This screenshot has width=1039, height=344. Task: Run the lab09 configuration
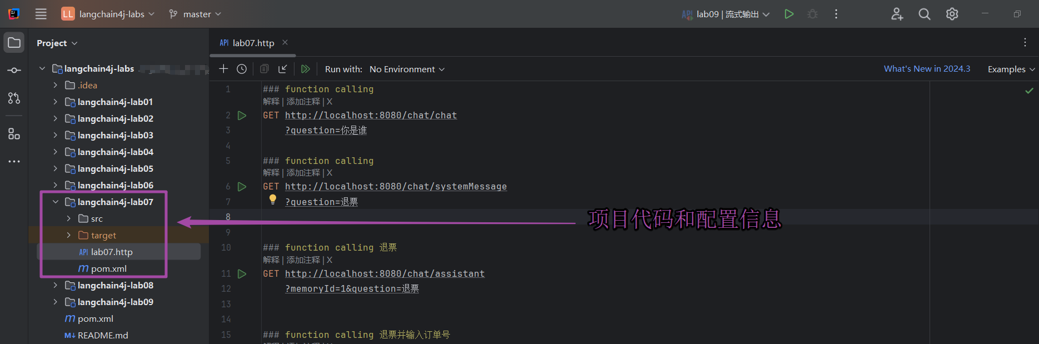pyautogui.click(x=789, y=14)
